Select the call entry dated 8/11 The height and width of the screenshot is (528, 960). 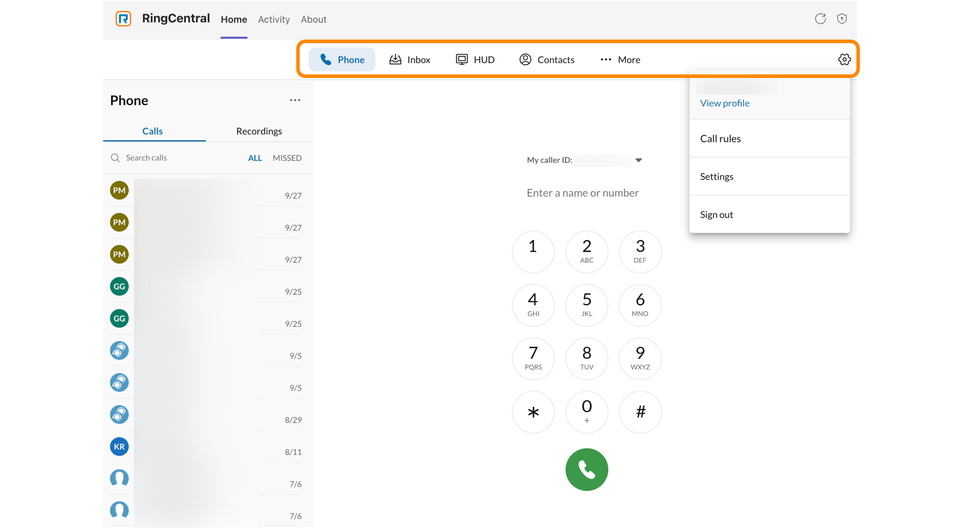tap(208, 446)
